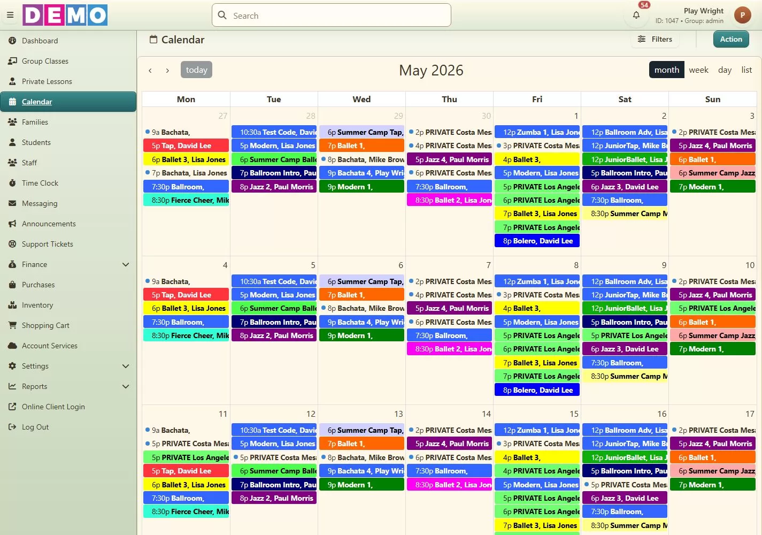
Task: Click the magnifier icon in search box
Action: click(222, 16)
